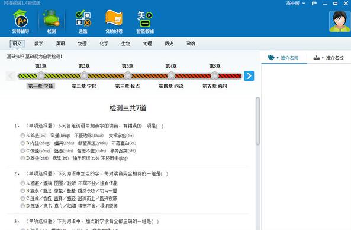Open the 检测 ink bottle icon
This screenshot has width=351, height=230.
tap(51, 22)
